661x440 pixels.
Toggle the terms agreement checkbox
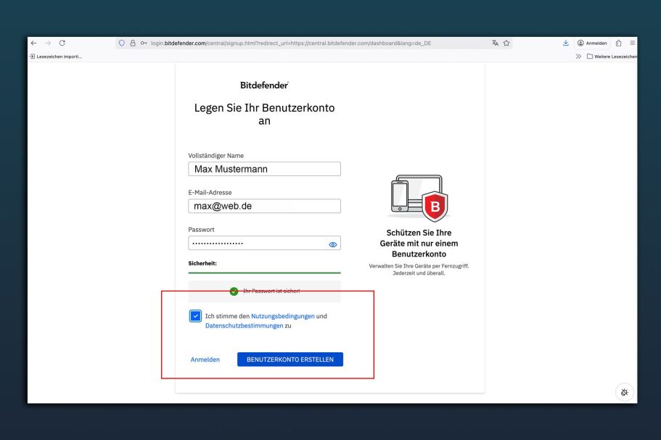pyautogui.click(x=195, y=316)
